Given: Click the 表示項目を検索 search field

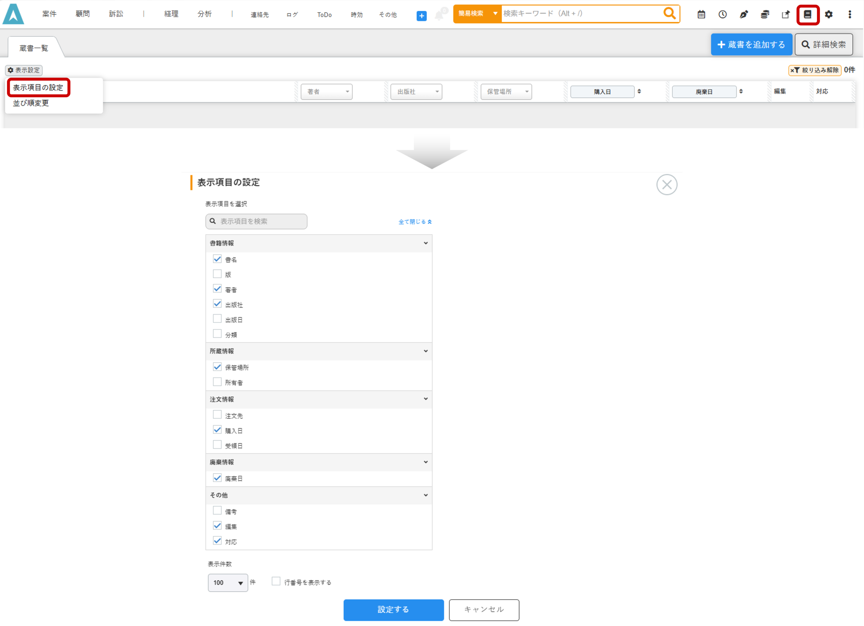Looking at the screenshot, I should [x=256, y=222].
